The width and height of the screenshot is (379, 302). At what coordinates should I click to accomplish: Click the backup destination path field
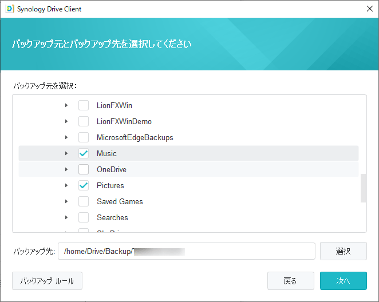[187, 251]
